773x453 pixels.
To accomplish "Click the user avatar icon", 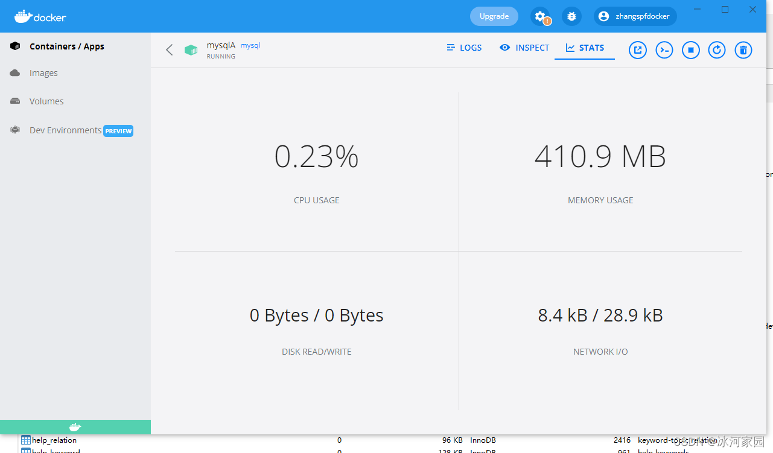I will pos(603,16).
